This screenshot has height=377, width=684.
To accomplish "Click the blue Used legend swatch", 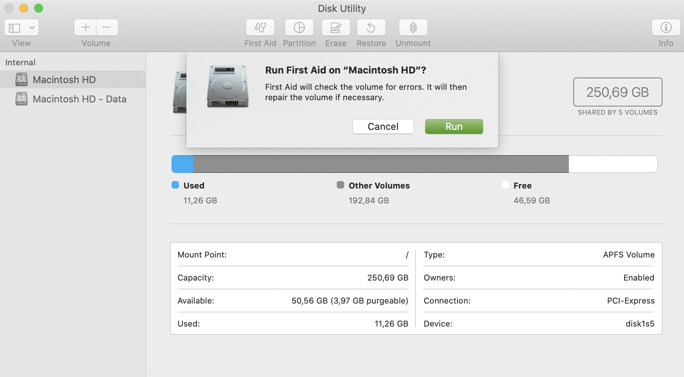I will pos(175,185).
